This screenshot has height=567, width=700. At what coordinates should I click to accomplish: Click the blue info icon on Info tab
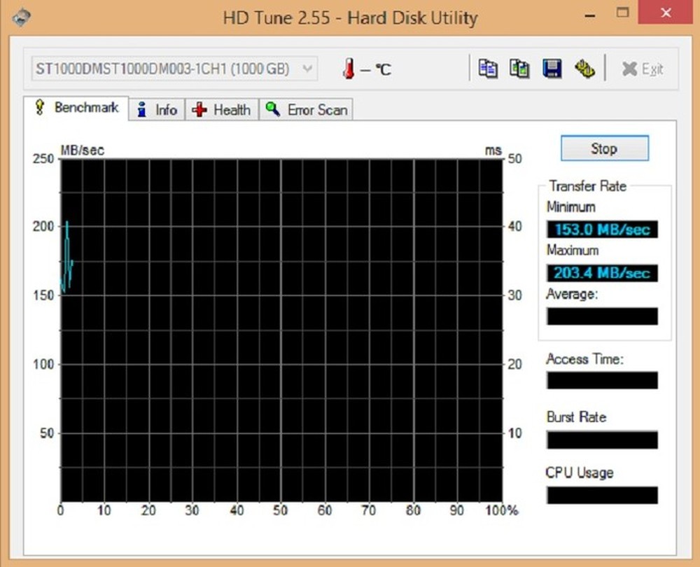pos(142,110)
